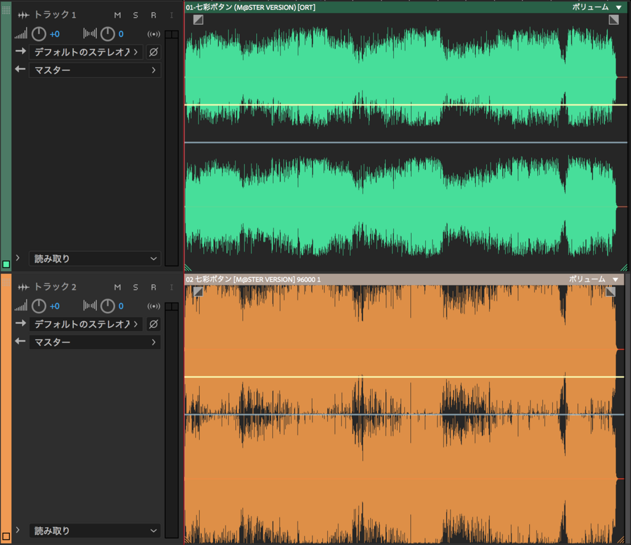Expand Track 1 automation lanes chevron
This screenshot has width=631, height=545.
pyautogui.click(x=18, y=258)
